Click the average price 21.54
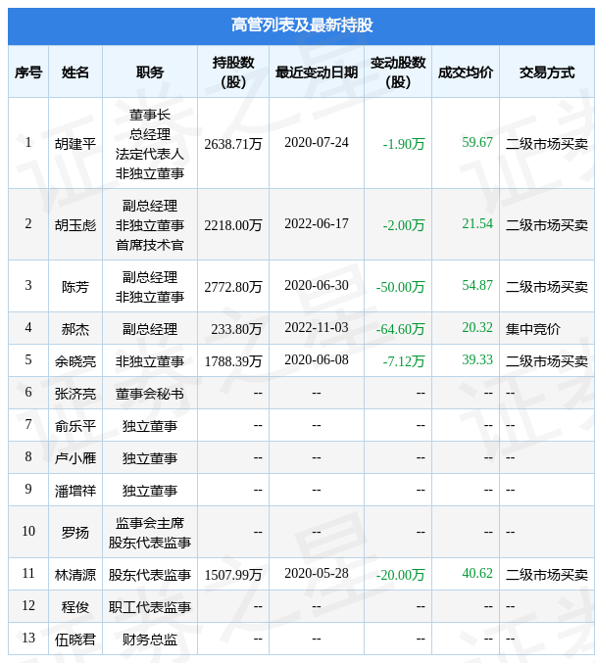The image size is (595, 663). coord(477,223)
